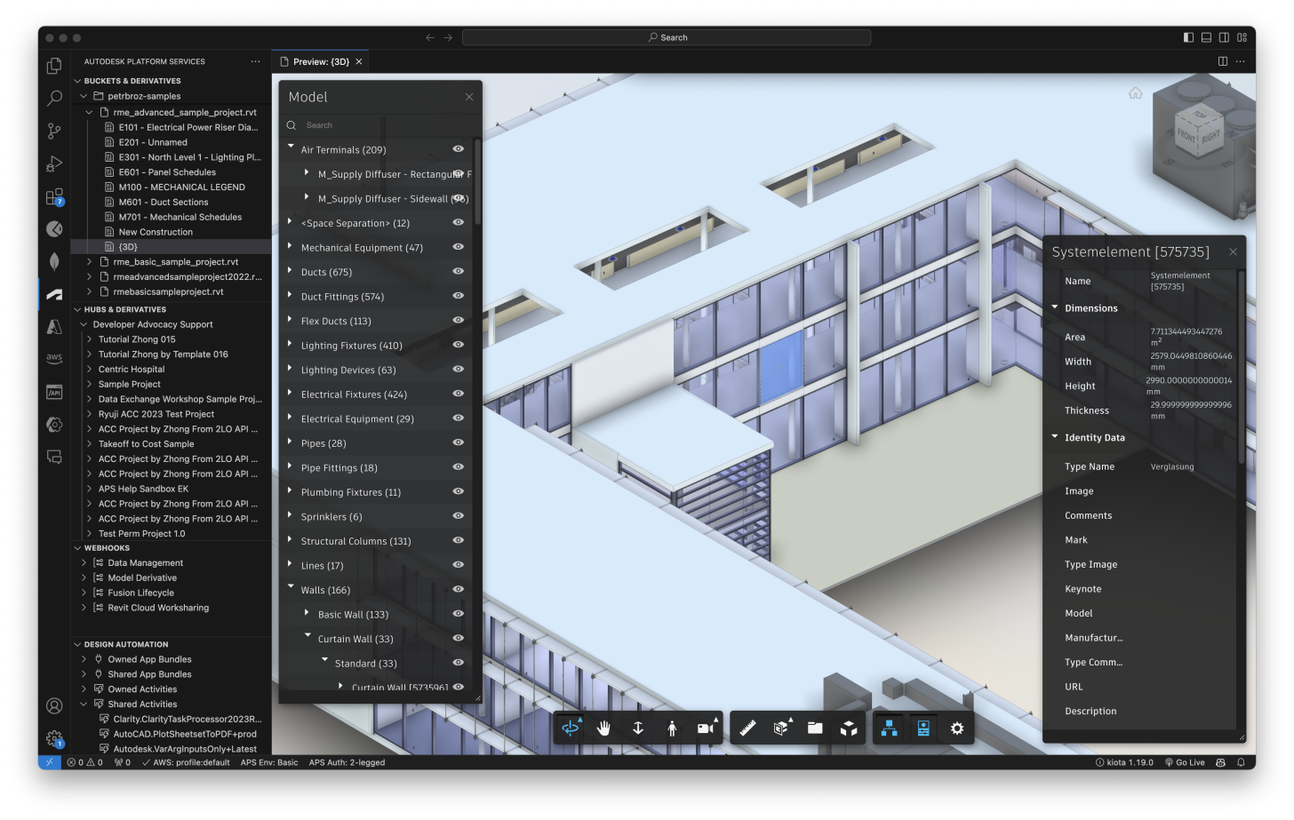Toggle the Model browser tool button
Screen dimensions: 1294x820
[x=890, y=728]
